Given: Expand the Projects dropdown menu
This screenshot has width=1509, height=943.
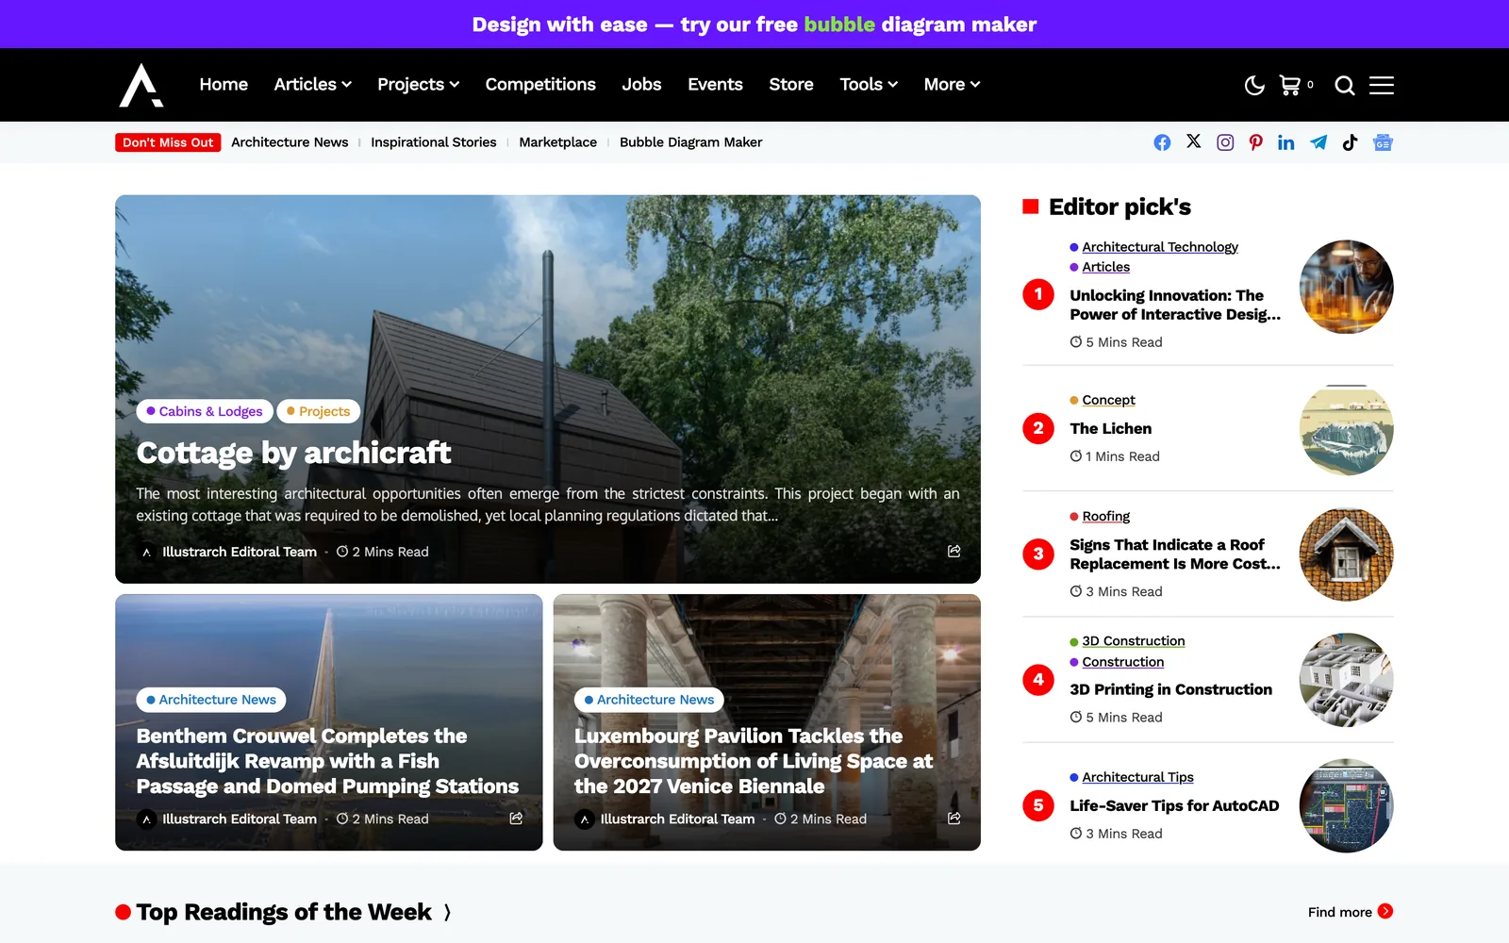Looking at the screenshot, I should point(419,85).
